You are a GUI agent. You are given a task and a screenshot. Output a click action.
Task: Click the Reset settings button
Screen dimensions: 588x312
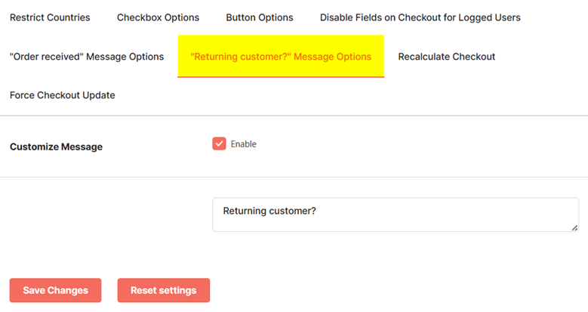point(164,290)
